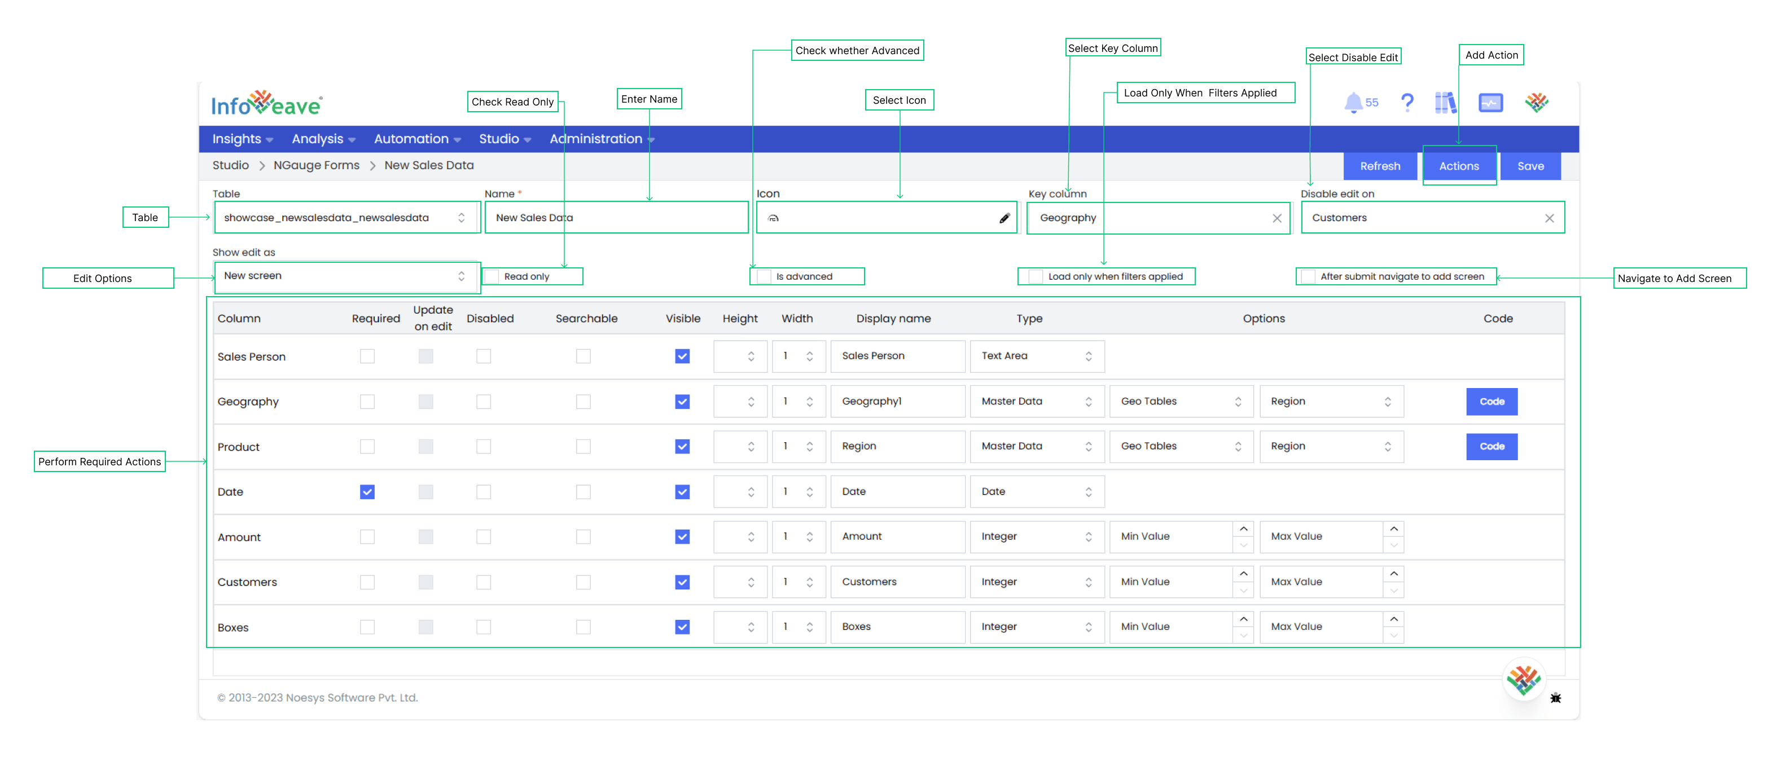Click the help question mark icon
The image size is (1781, 758).
[1405, 102]
